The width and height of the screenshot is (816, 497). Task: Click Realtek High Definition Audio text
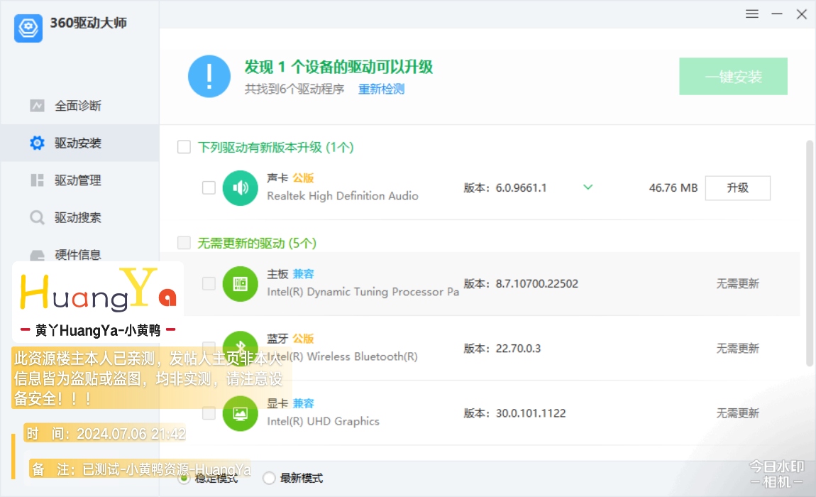point(343,196)
